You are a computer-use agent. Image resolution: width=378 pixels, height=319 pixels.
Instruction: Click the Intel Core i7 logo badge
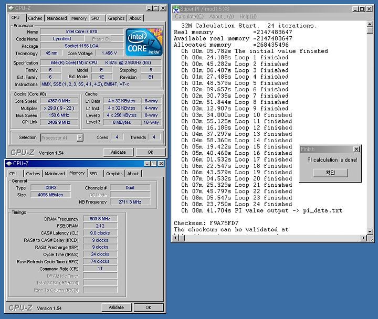(x=144, y=42)
